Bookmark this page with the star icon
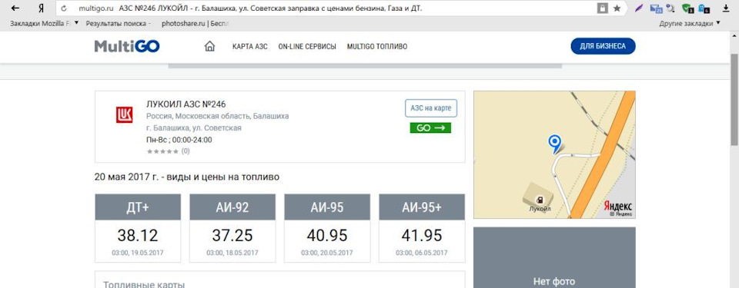Image resolution: width=739 pixels, height=288 pixels. pyautogui.click(x=617, y=8)
